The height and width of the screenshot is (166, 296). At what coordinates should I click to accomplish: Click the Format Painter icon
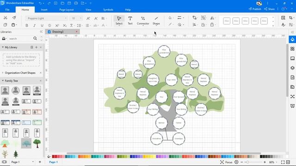(x=14, y=18)
